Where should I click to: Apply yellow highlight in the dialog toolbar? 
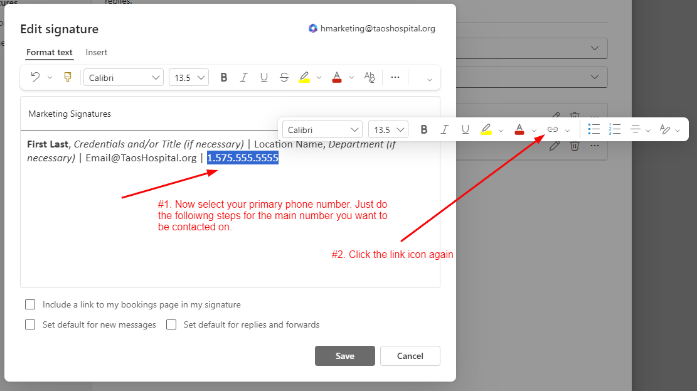[x=304, y=77]
